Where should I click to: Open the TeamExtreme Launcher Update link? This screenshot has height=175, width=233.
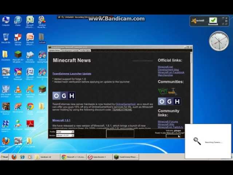click(72, 74)
